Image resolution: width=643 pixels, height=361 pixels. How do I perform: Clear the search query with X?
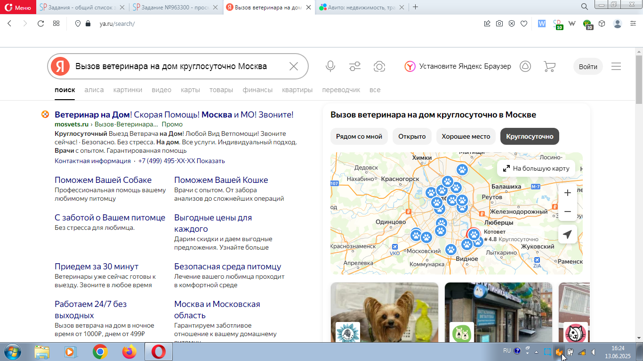(294, 66)
